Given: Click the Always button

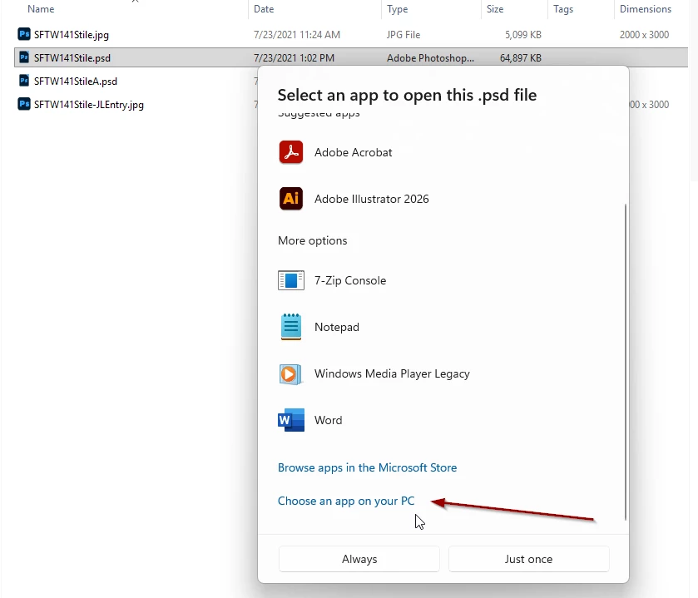Looking at the screenshot, I should coord(359,559).
